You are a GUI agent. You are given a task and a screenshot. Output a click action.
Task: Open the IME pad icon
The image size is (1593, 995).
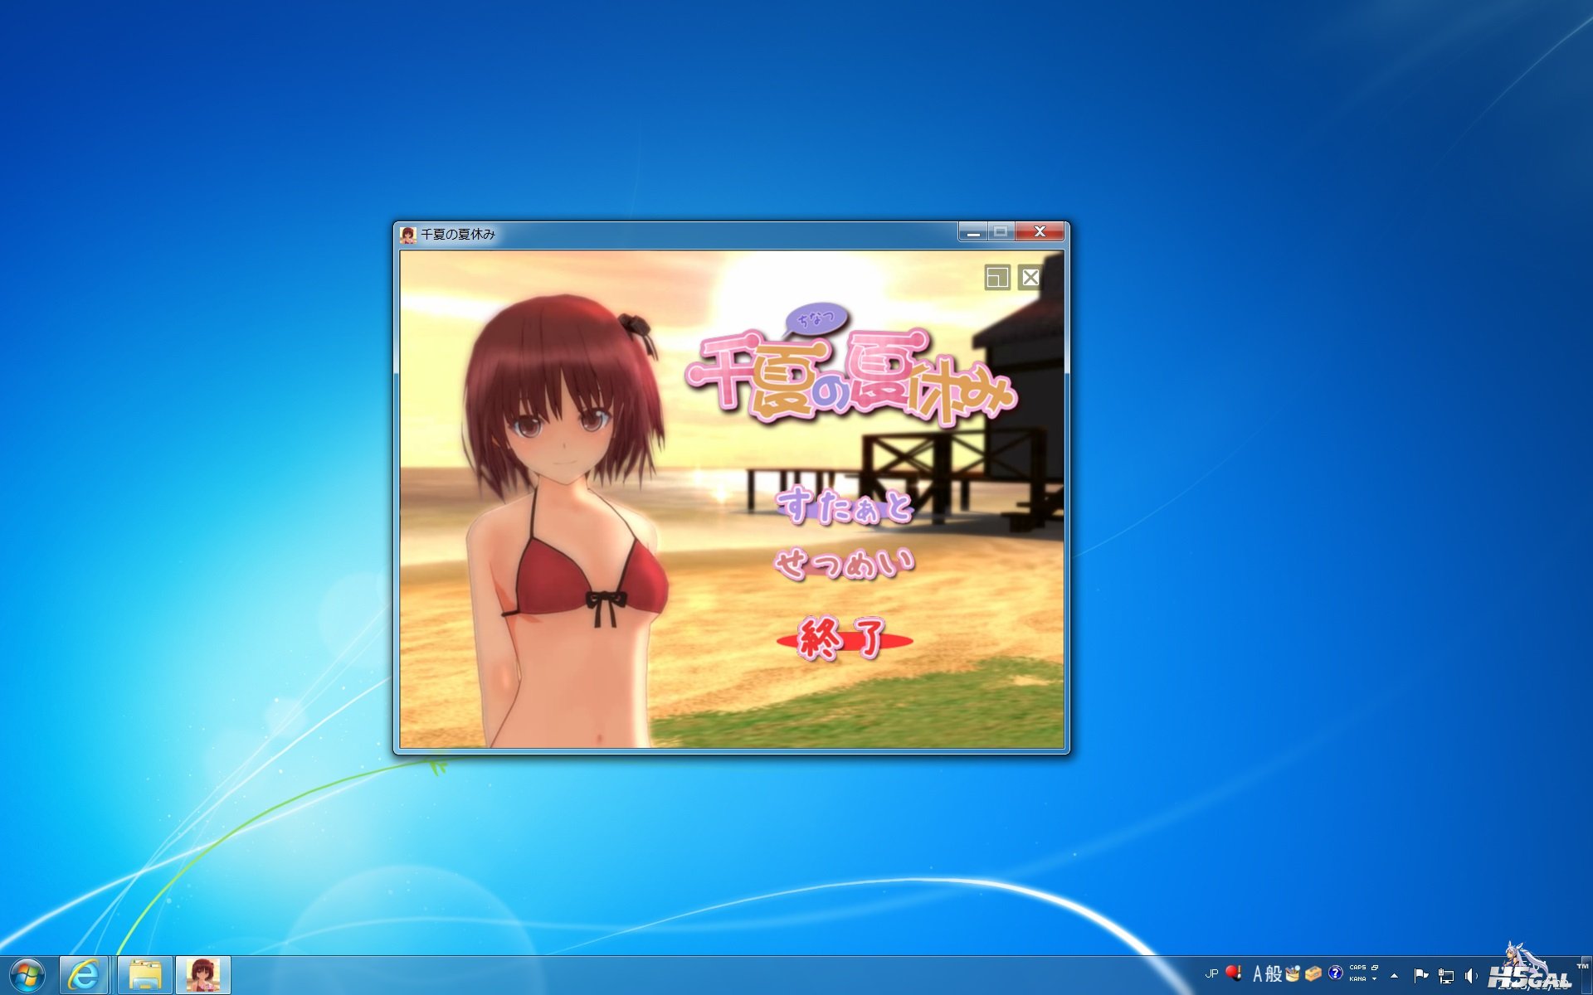1293,973
